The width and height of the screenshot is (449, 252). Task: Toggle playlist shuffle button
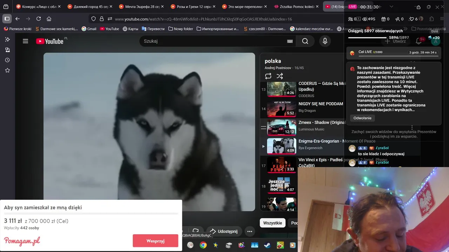(x=280, y=76)
